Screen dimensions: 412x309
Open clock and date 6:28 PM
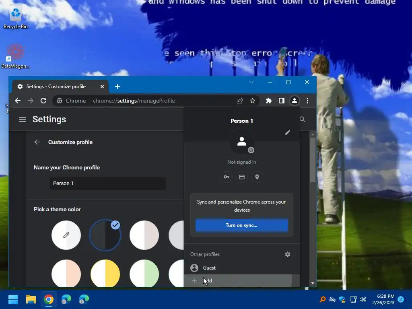pos(383,299)
